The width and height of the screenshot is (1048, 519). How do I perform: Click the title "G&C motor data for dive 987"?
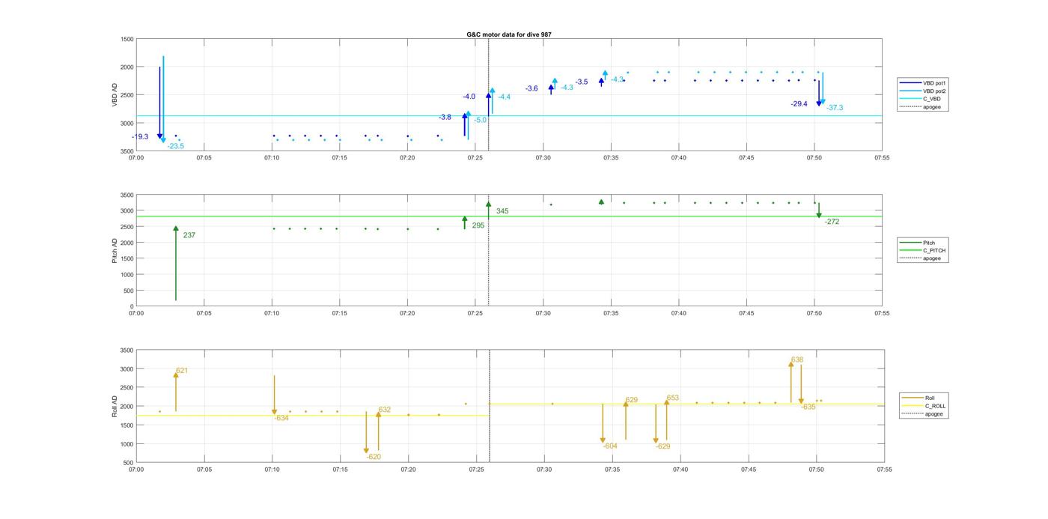point(509,34)
